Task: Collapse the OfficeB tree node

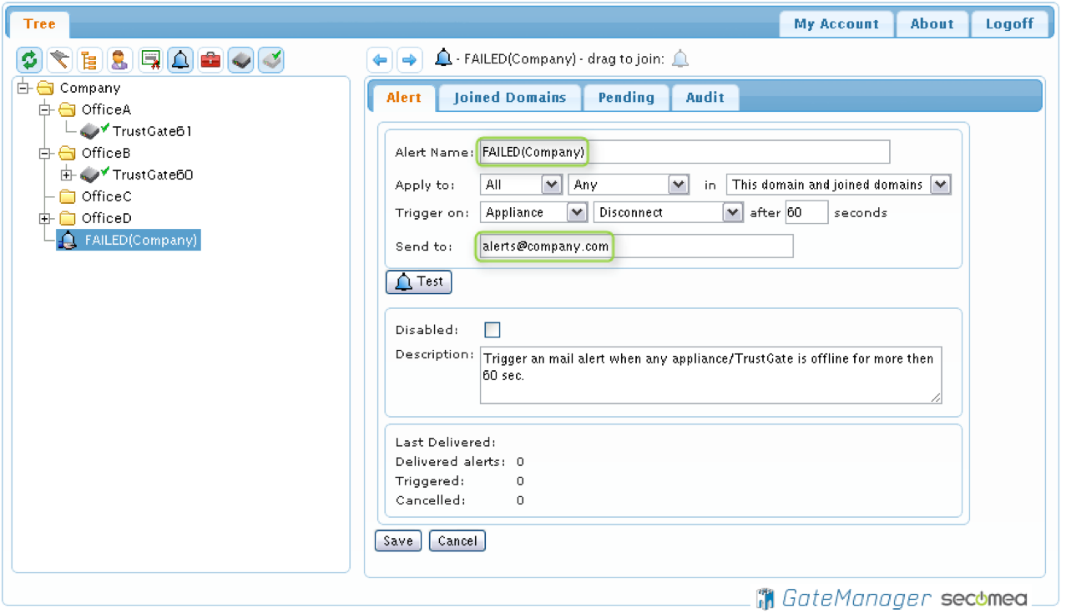Action: 45,153
